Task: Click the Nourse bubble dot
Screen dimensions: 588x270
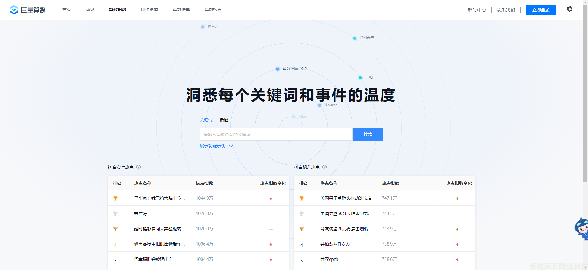Action: (x=319, y=105)
